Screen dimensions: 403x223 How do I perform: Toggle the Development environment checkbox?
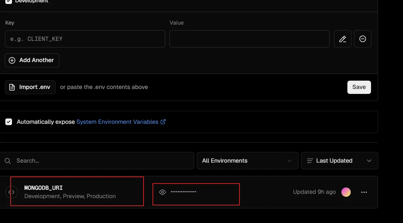point(9,1)
